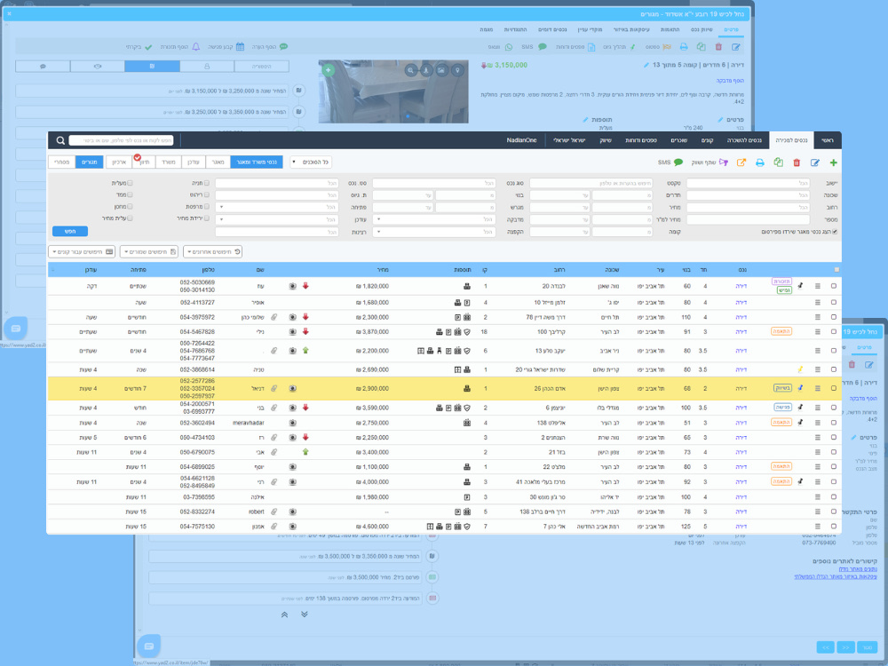Image resolution: width=888 pixels, height=666 pixels.
Task: Click the orange export/open-external icon
Action: coord(741,163)
